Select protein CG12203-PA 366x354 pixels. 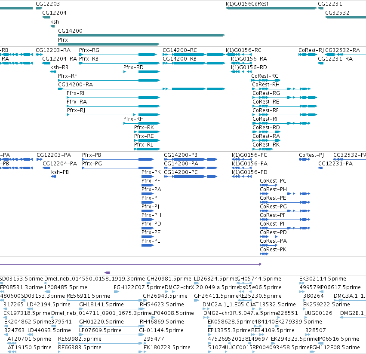(x=40, y=159)
